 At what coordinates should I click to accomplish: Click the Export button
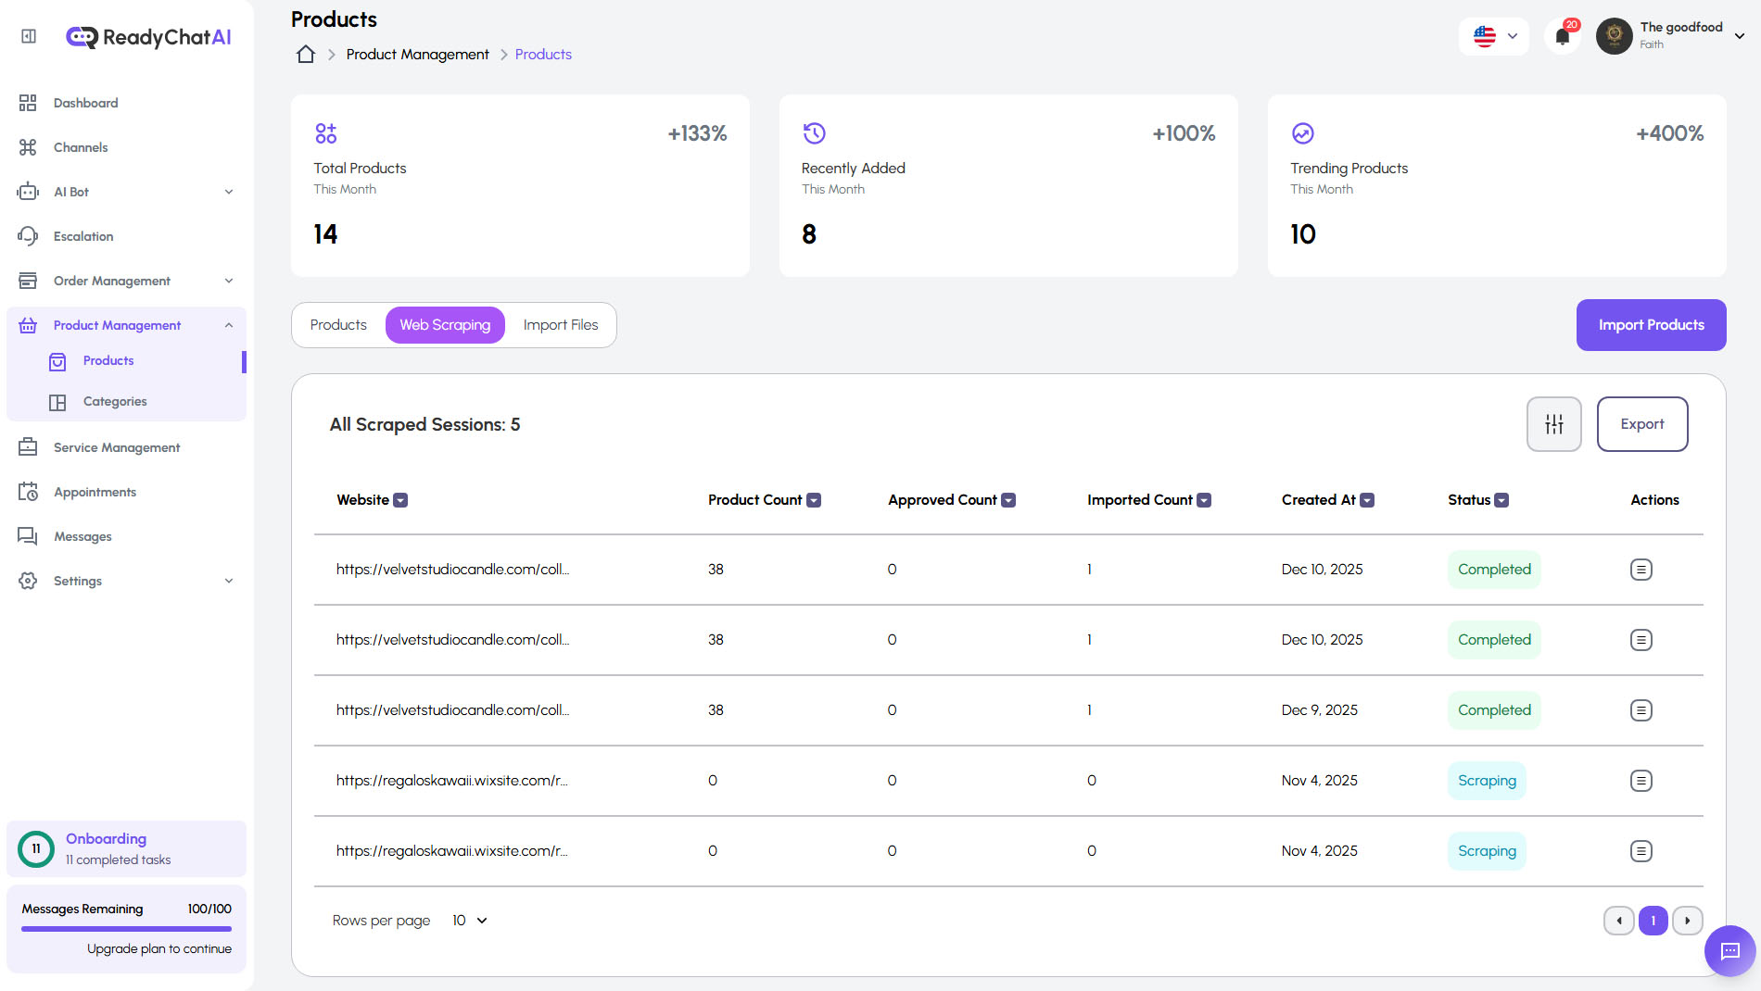point(1641,424)
